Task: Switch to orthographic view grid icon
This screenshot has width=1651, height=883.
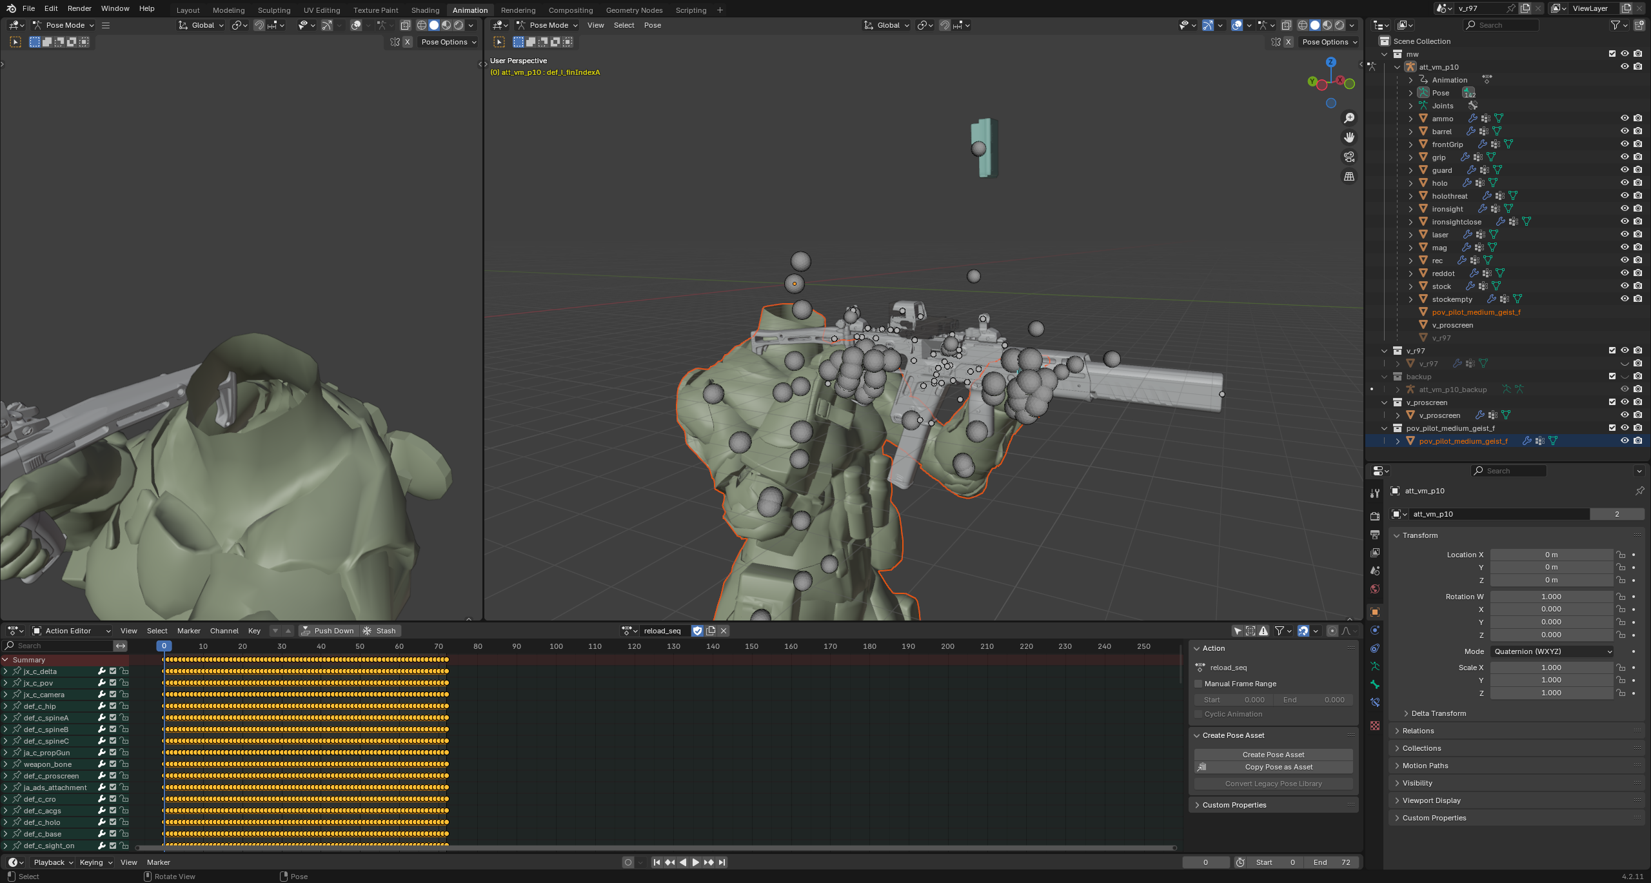Action: [1349, 176]
